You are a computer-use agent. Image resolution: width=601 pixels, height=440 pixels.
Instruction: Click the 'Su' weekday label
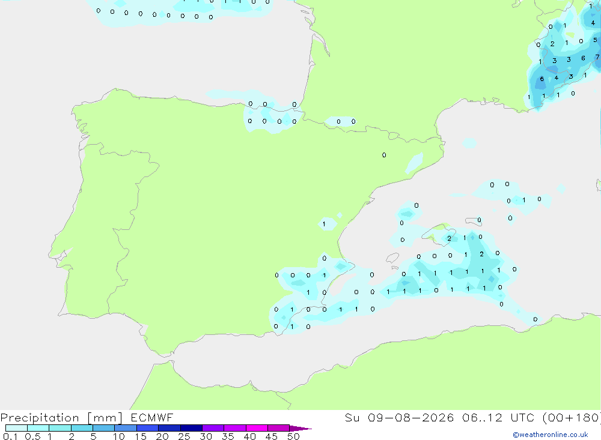tap(352, 418)
